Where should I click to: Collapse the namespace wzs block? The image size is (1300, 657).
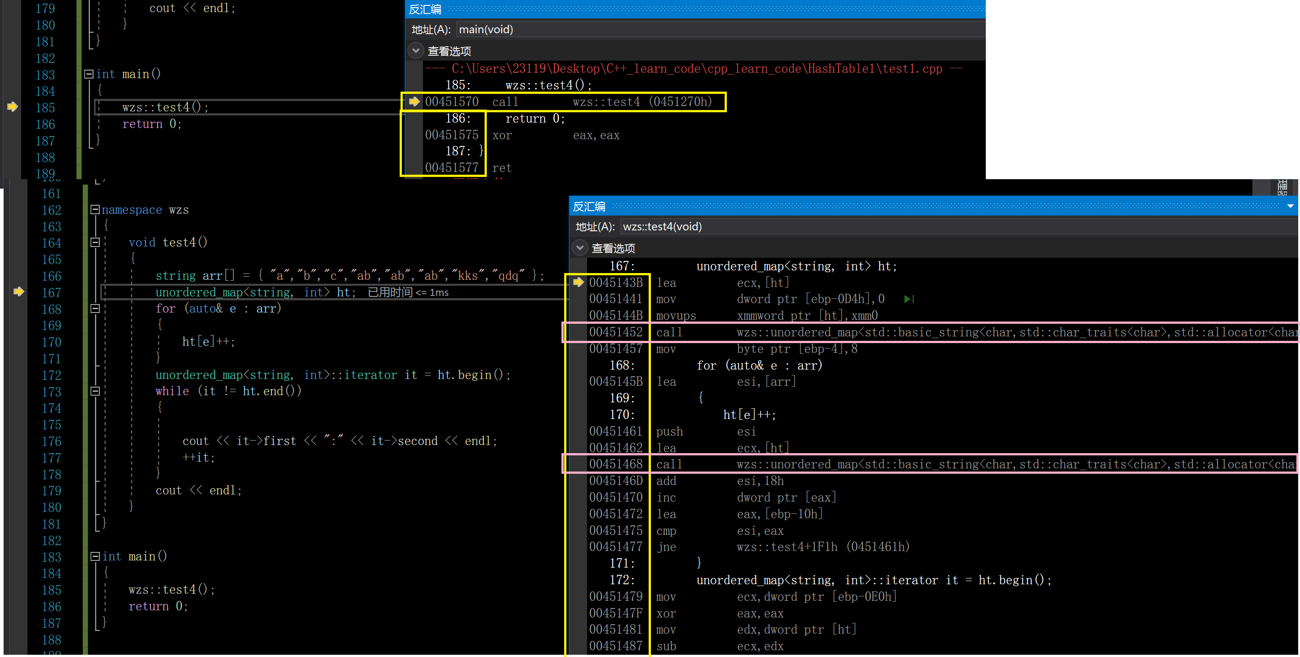pyautogui.click(x=95, y=210)
